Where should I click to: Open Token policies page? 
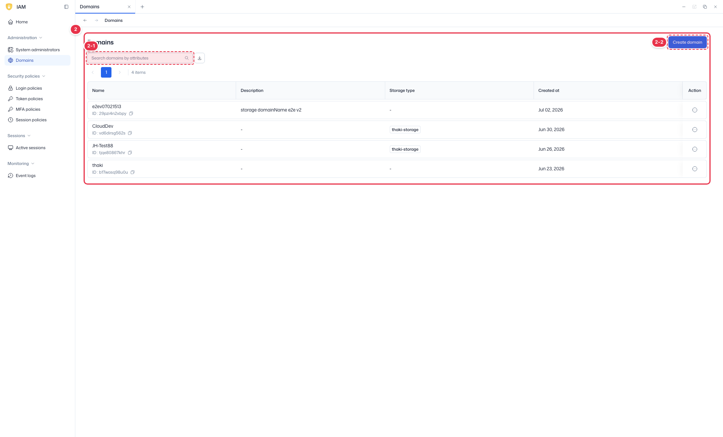(37, 99)
